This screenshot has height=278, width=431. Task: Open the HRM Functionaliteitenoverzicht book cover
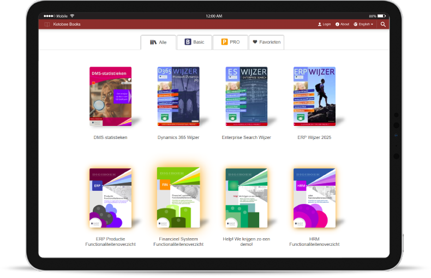(x=314, y=198)
